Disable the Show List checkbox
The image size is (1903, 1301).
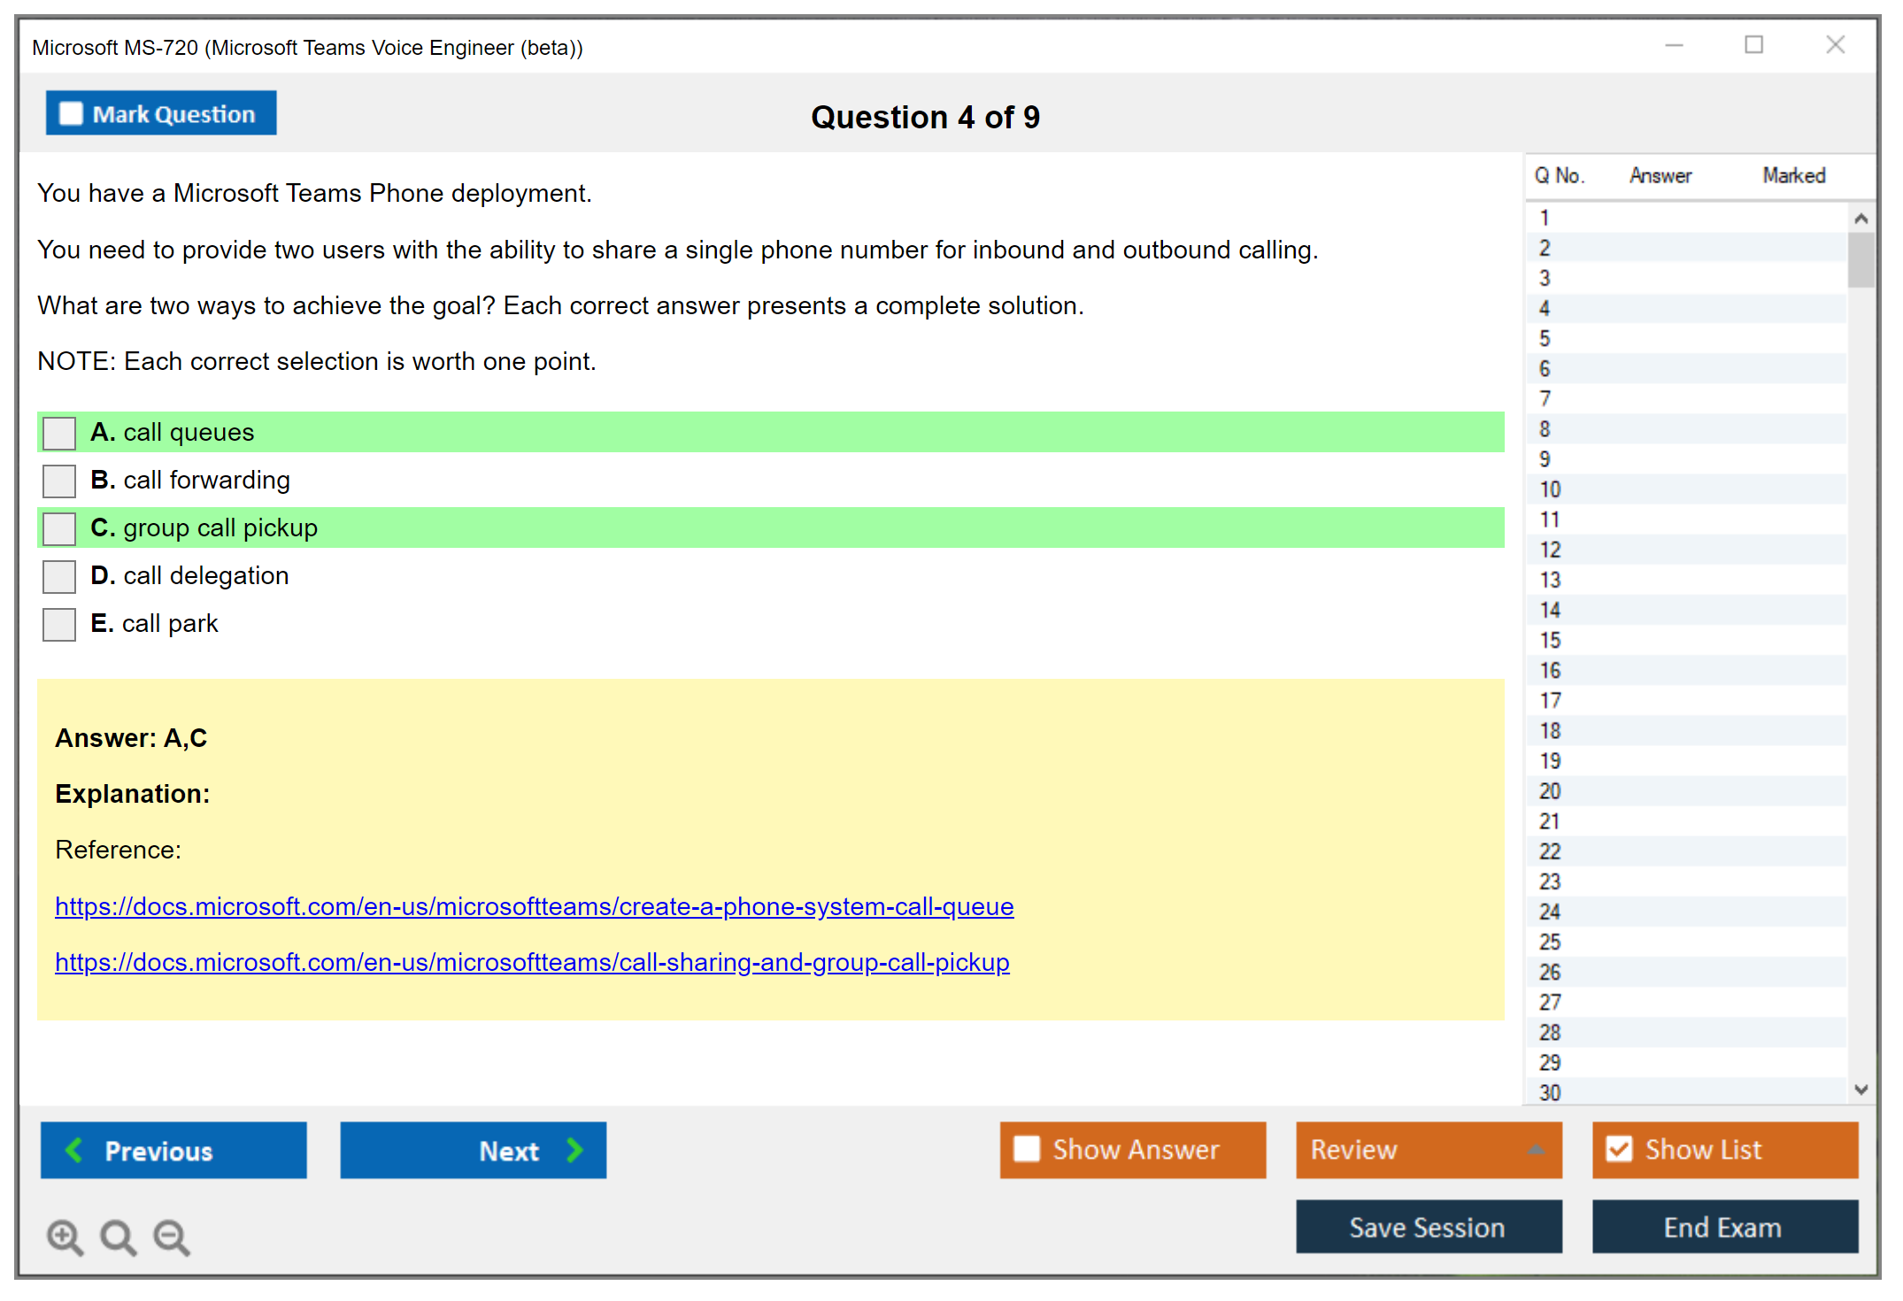pos(1619,1149)
